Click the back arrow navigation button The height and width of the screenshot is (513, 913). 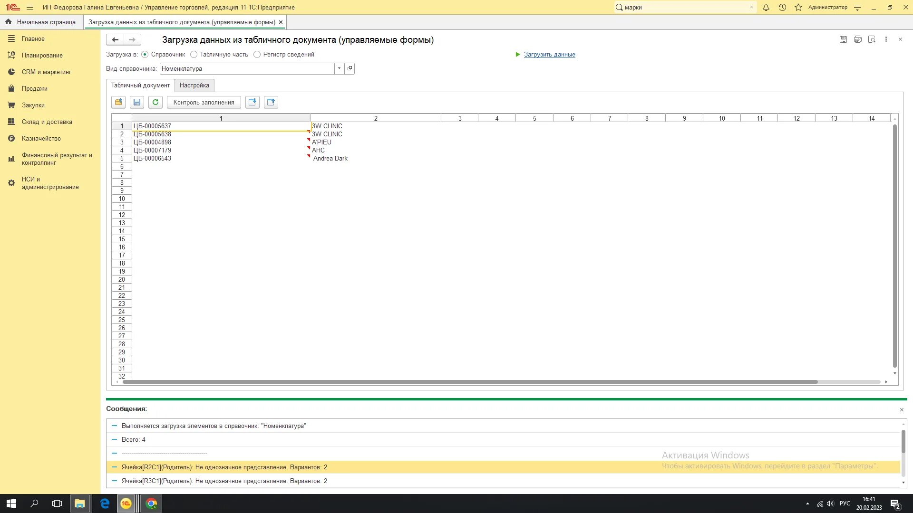point(115,39)
